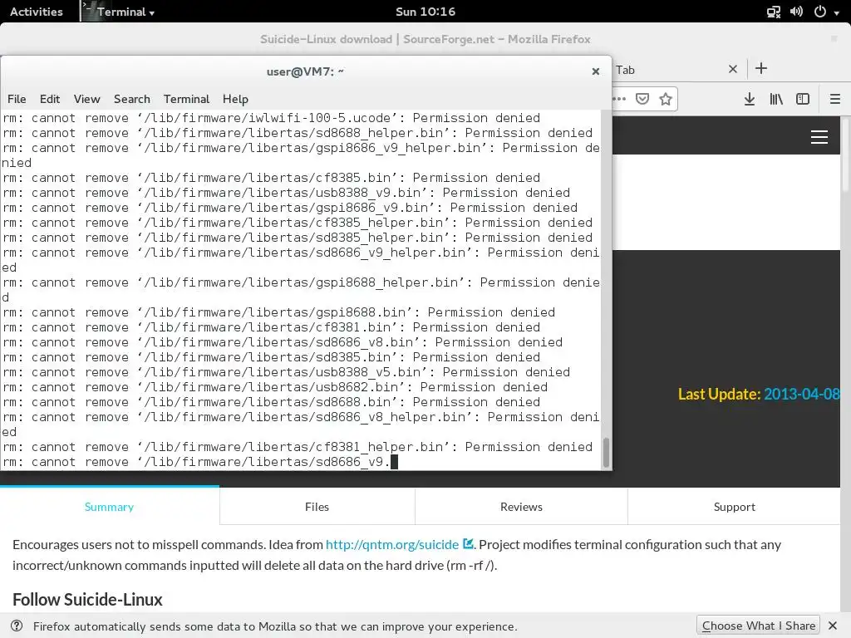
Task: Click power icon in top bar
Action: pyautogui.click(x=820, y=12)
